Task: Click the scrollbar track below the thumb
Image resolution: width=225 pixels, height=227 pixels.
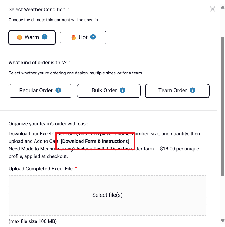Action: 223,197
